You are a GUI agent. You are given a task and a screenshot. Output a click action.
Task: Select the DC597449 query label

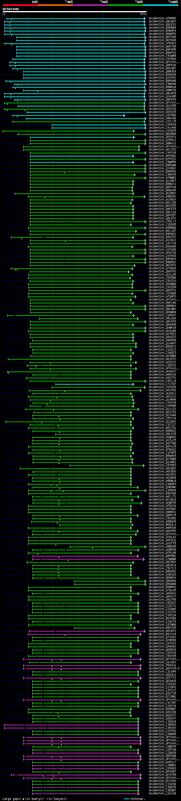[10, 9]
